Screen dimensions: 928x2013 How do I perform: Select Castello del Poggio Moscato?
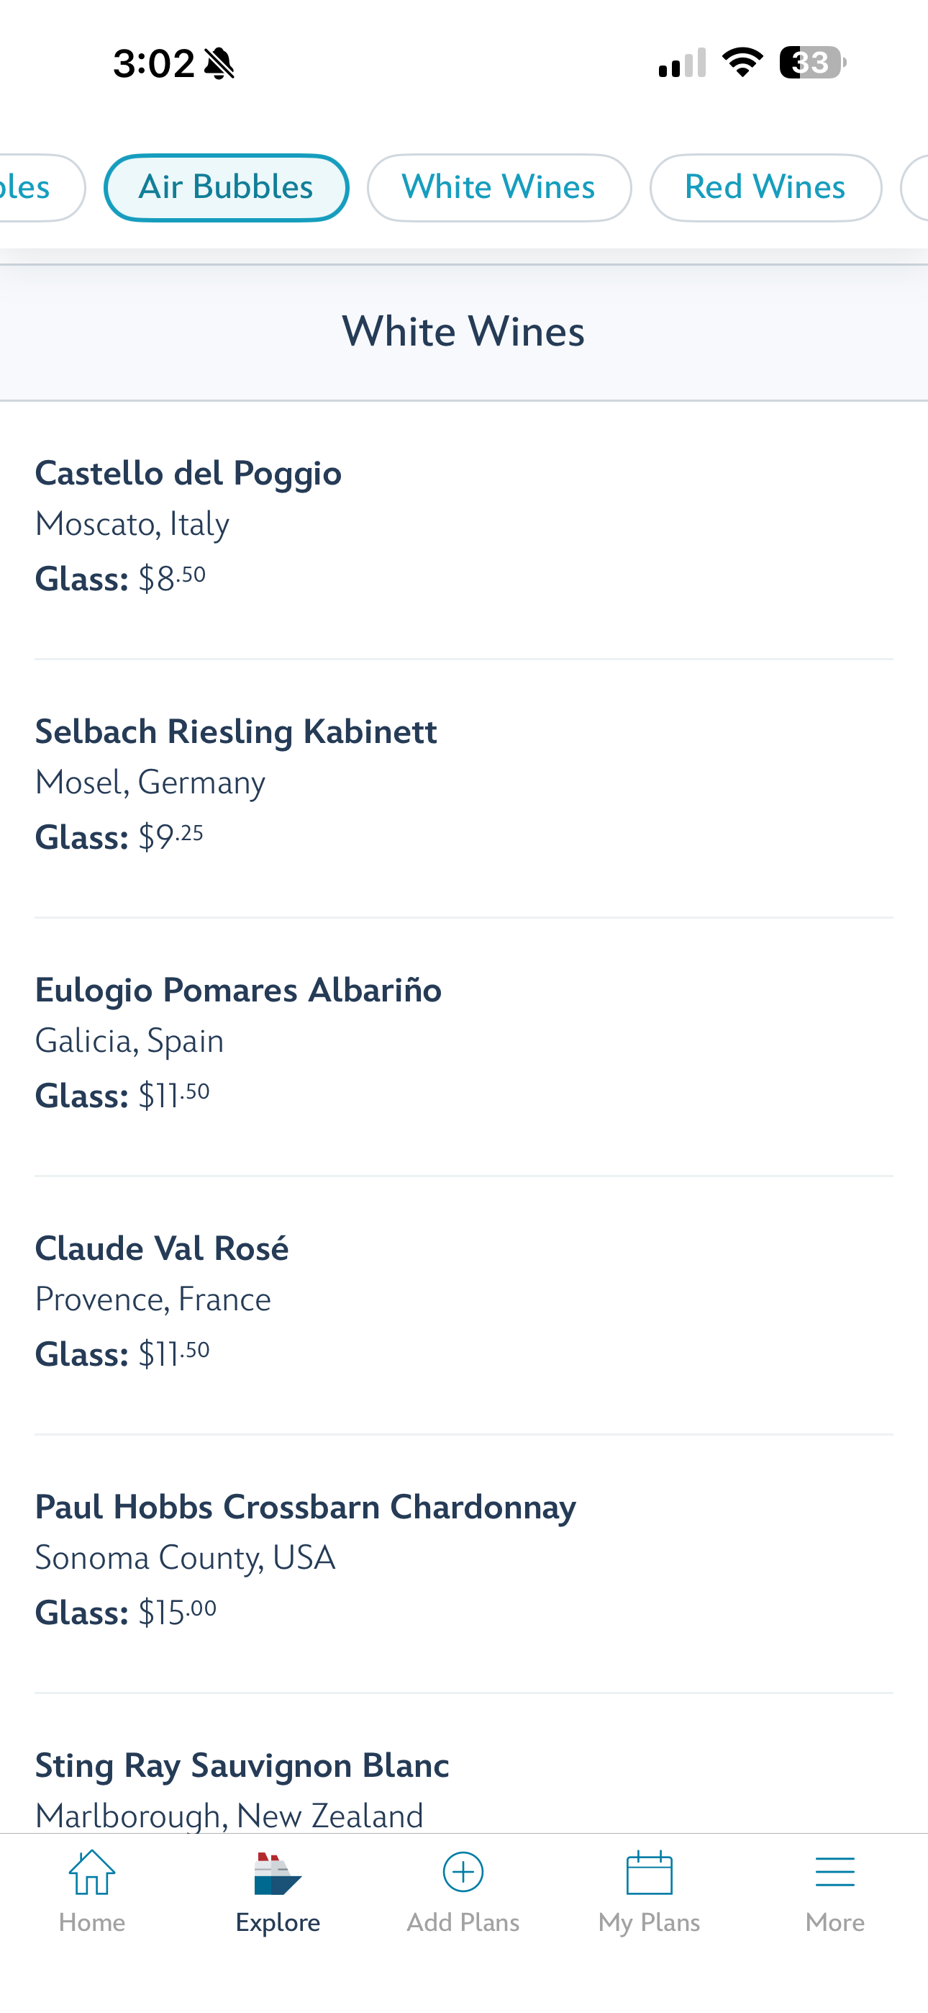pyautogui.click(x=188, y=525)
